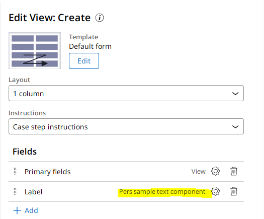The image size is (264, 219).
Task: Click the plus icon next to Add
Action: click(x=17, y=210)
